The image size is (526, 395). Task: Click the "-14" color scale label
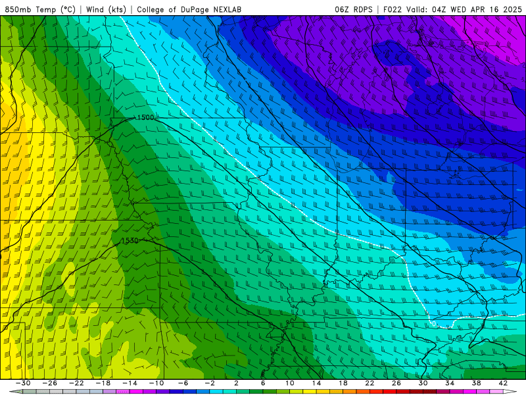tap(130, 383)
